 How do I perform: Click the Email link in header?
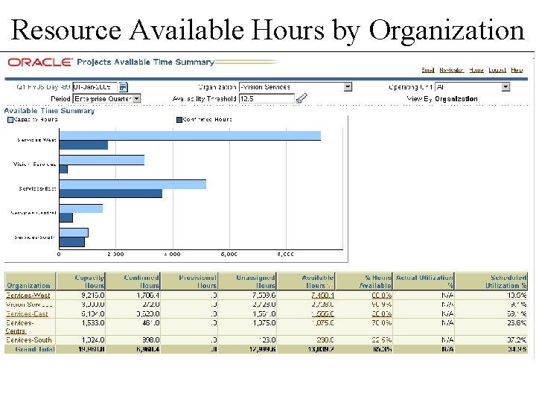[427, 70]
